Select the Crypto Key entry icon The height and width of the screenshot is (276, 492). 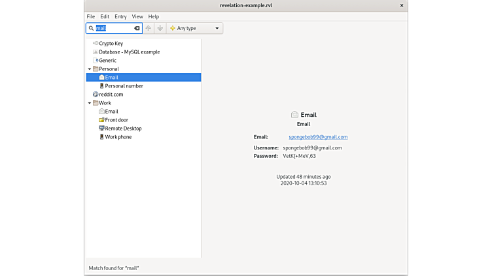(96, 43)
